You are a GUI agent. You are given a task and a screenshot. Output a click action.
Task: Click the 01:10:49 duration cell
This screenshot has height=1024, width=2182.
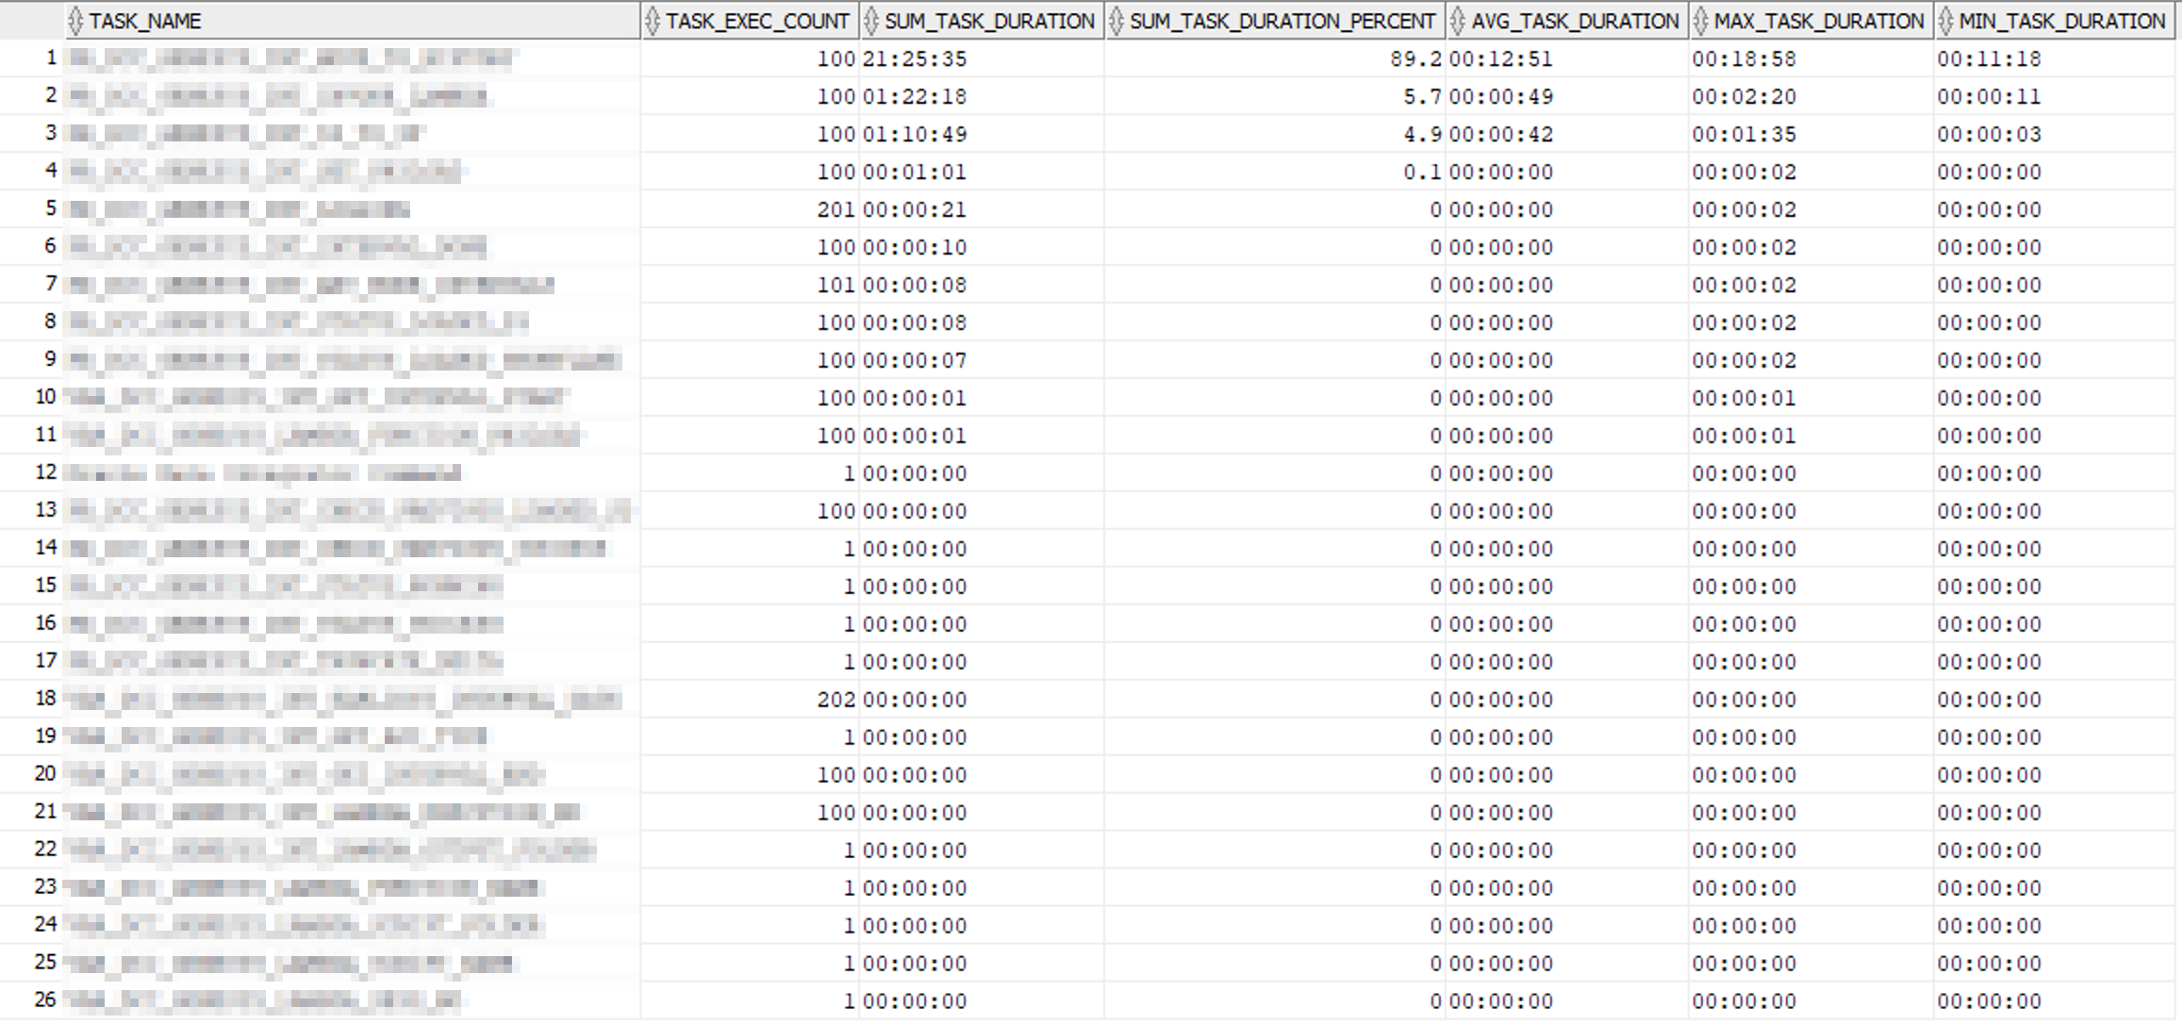[x=915, y=135]
